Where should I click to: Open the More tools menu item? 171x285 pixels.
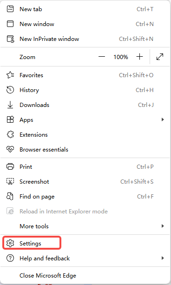pos(85,226)
